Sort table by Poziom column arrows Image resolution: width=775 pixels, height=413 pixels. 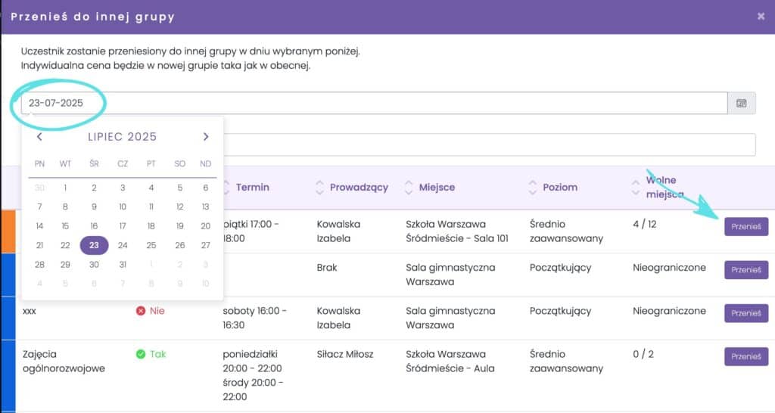pos(532,188)
